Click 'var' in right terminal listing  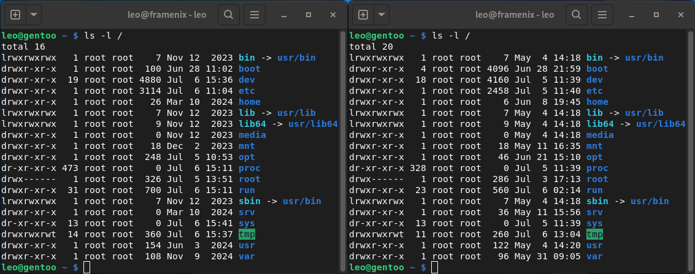tap(595, 256)
